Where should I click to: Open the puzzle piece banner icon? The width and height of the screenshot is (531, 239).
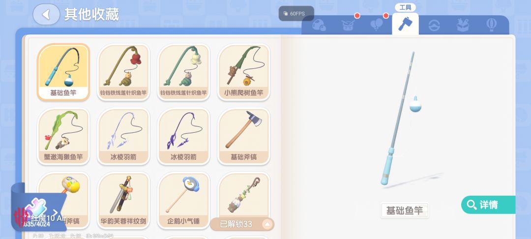(x=35, y=209)
